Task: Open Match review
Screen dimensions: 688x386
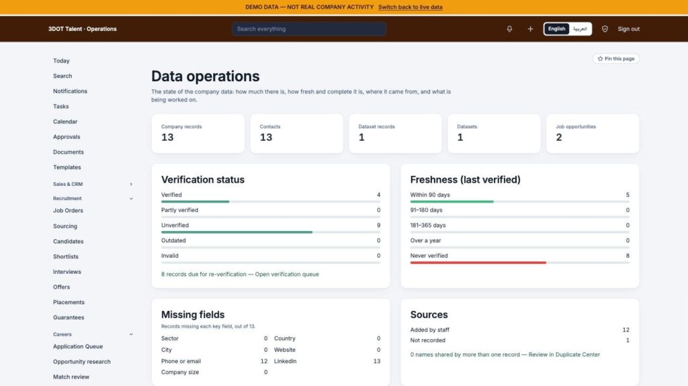Action: (x=71, y=377)
